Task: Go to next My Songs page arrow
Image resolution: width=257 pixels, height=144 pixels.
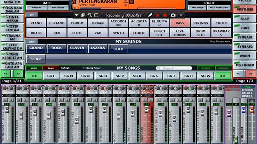Action: tap(223, 76)
